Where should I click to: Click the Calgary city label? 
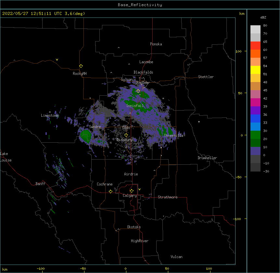130,196
